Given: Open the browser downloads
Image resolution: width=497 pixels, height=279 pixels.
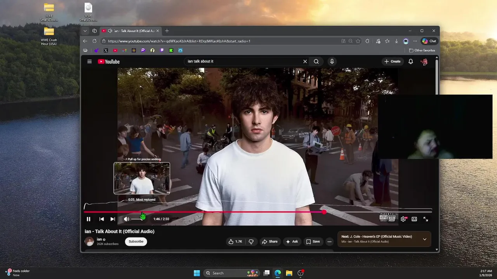Looking at the screenshot, I should 396,41.
